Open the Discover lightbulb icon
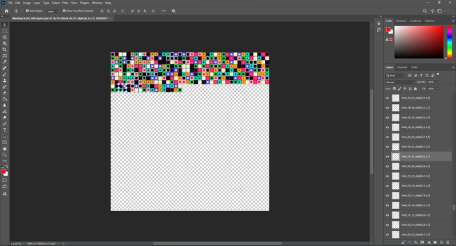Screen dimensions: 456x246 coord(433,11)
